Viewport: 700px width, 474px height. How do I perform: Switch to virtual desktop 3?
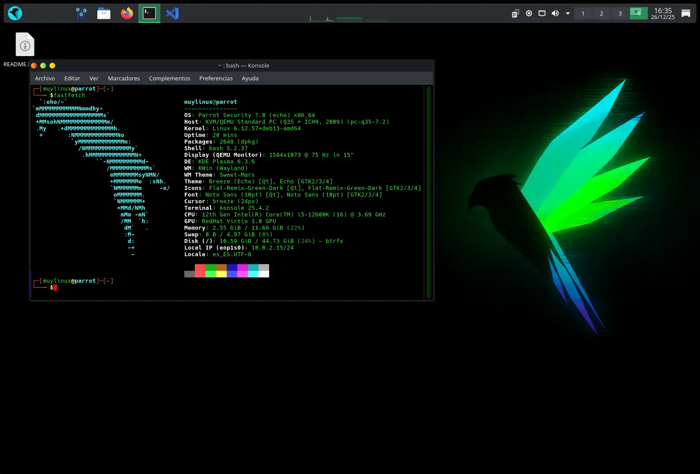pyautogui.click(x=620, y=13)
